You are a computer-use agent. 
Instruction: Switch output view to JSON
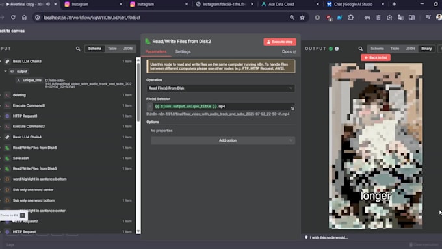(x=410, y=49)
